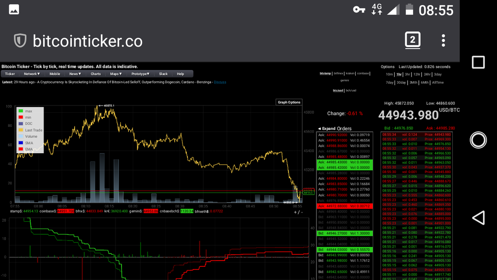Switch to the btc/usd pair
This screenshot has width=497, height=280.
tap(338, 90)
